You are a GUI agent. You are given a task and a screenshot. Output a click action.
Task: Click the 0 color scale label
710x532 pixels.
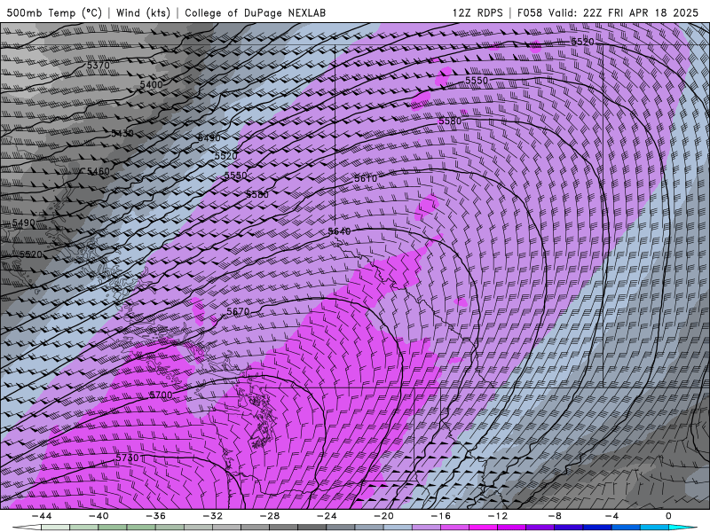[668, 516]
